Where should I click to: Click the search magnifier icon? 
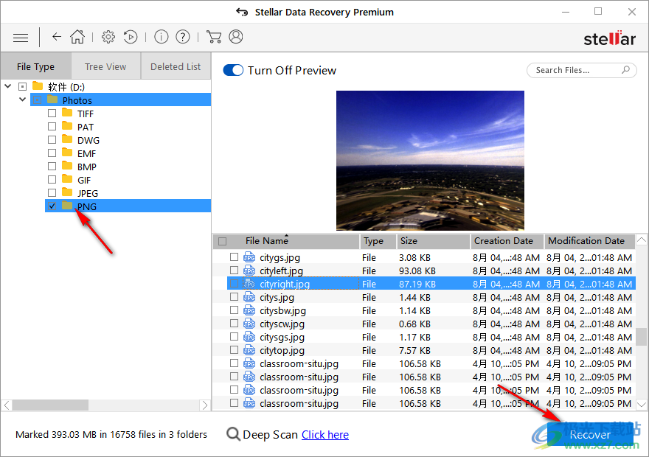[x=626, y=70]
